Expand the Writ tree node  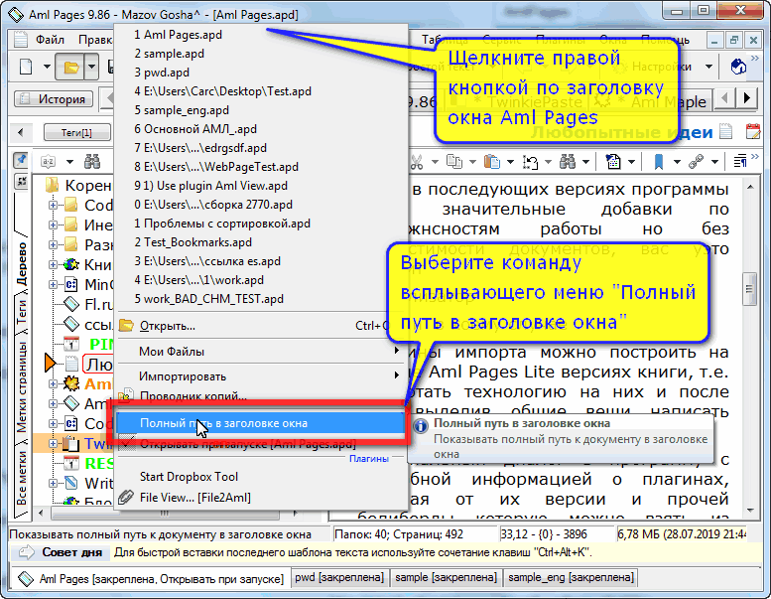(53, 483)
